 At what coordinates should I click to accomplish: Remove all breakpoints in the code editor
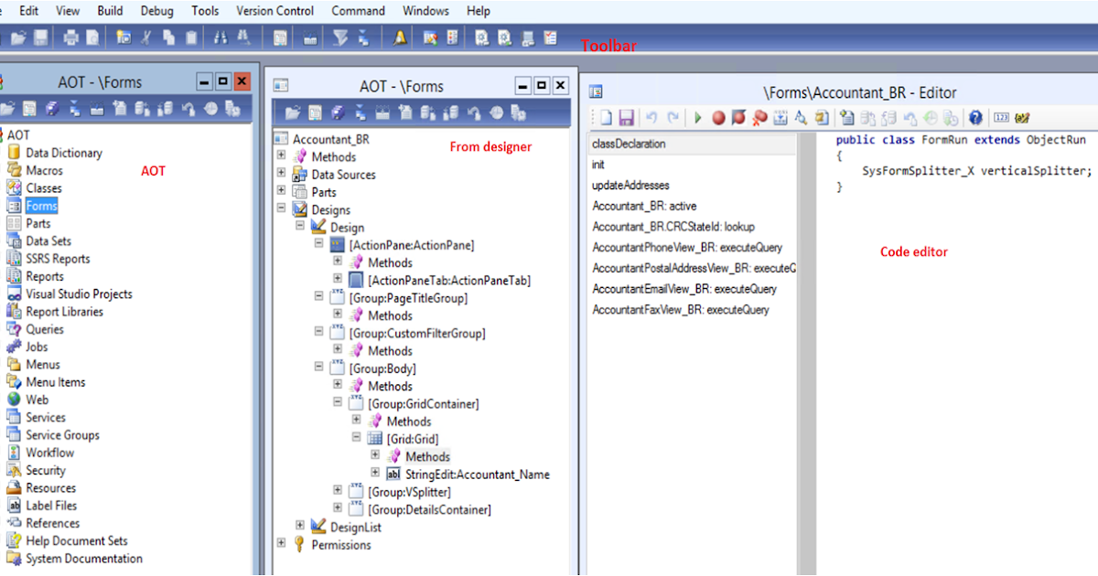click(x=759, y=117)
